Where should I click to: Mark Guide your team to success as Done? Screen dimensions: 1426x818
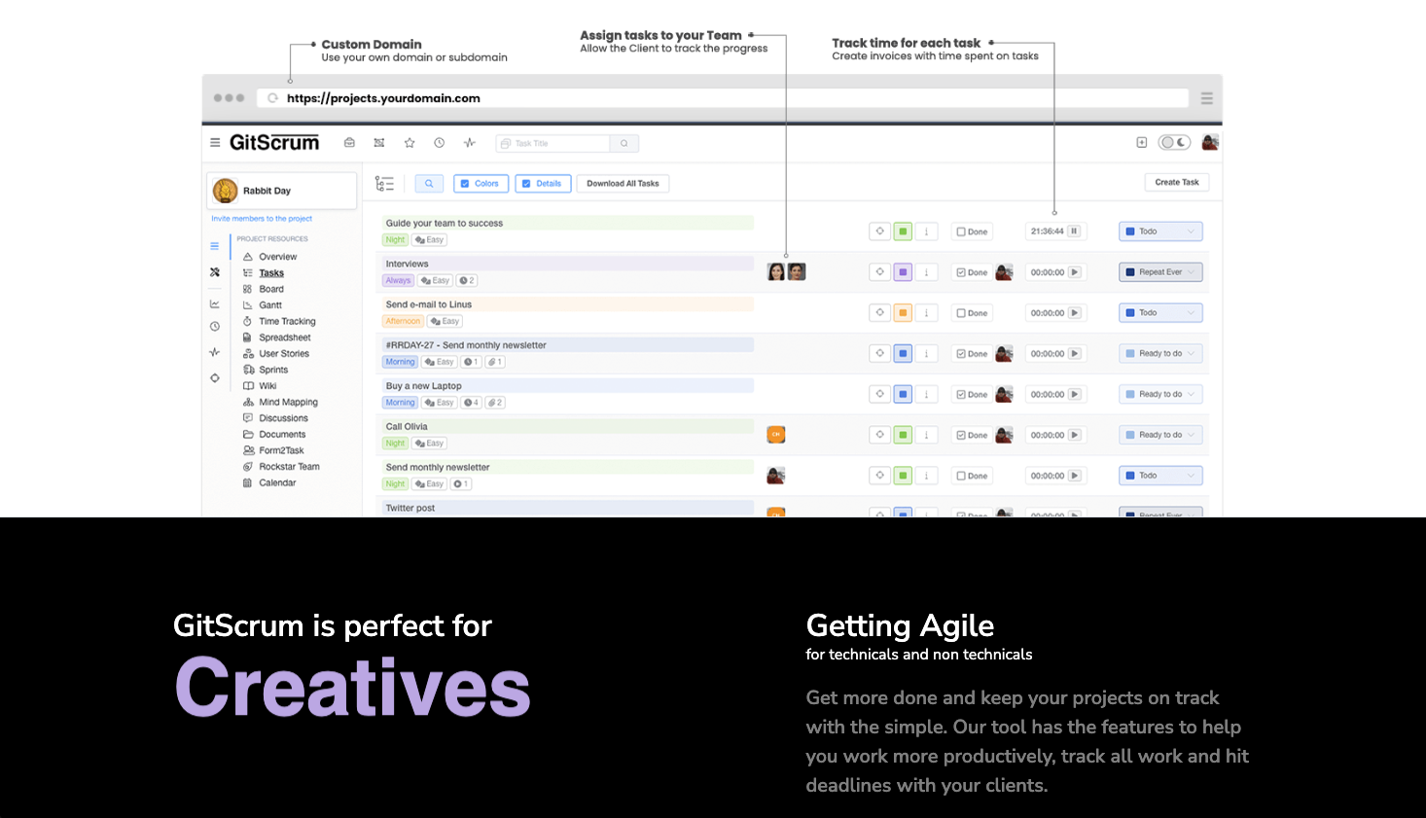point(972,231)
